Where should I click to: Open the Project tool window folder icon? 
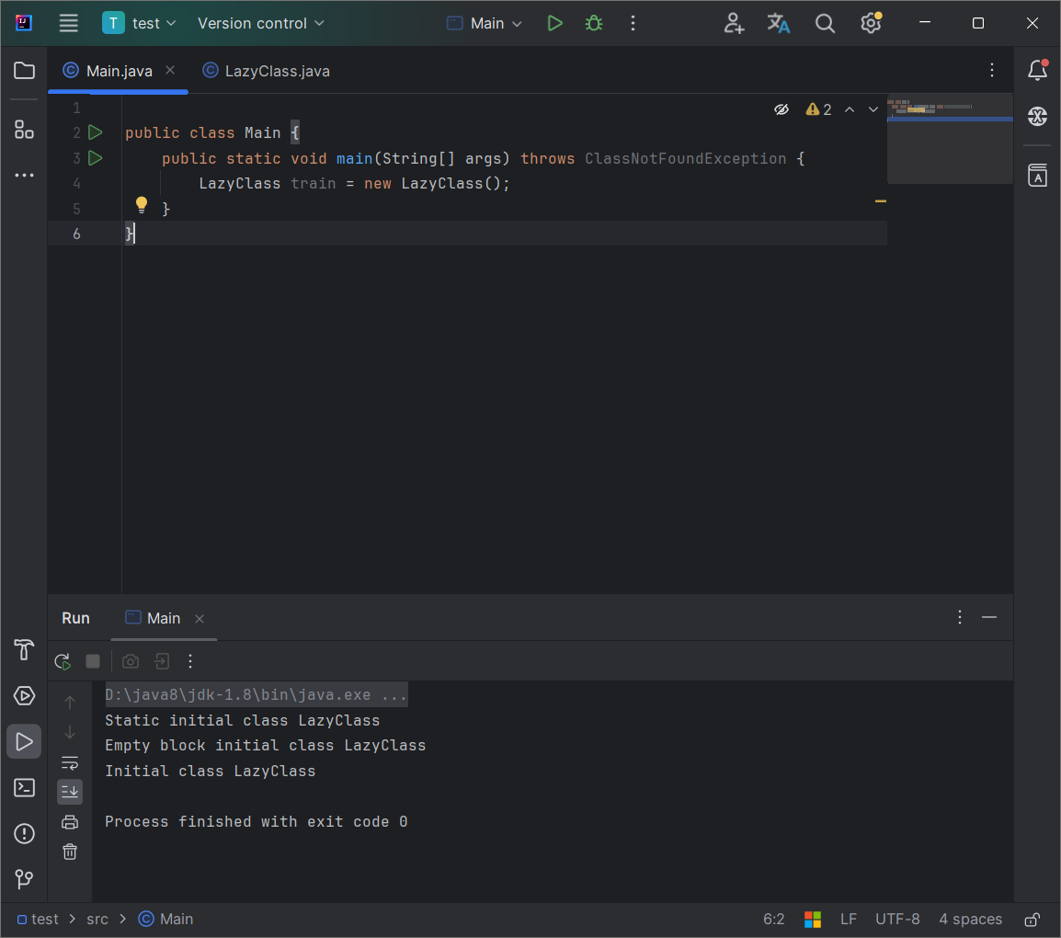[x=24, y=71]
